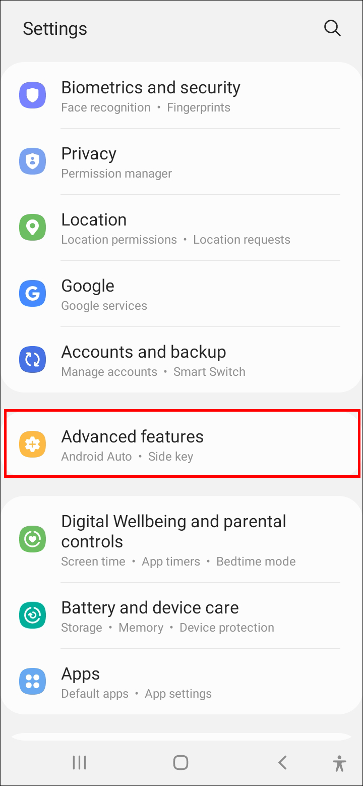The image size is (363, 786).
Task: Tap the green Location pin icon
Action: (32, 228)
